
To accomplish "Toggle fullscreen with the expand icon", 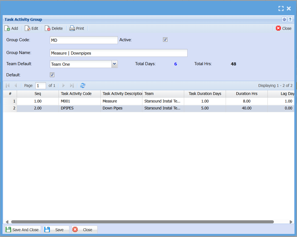I will 281,9.
